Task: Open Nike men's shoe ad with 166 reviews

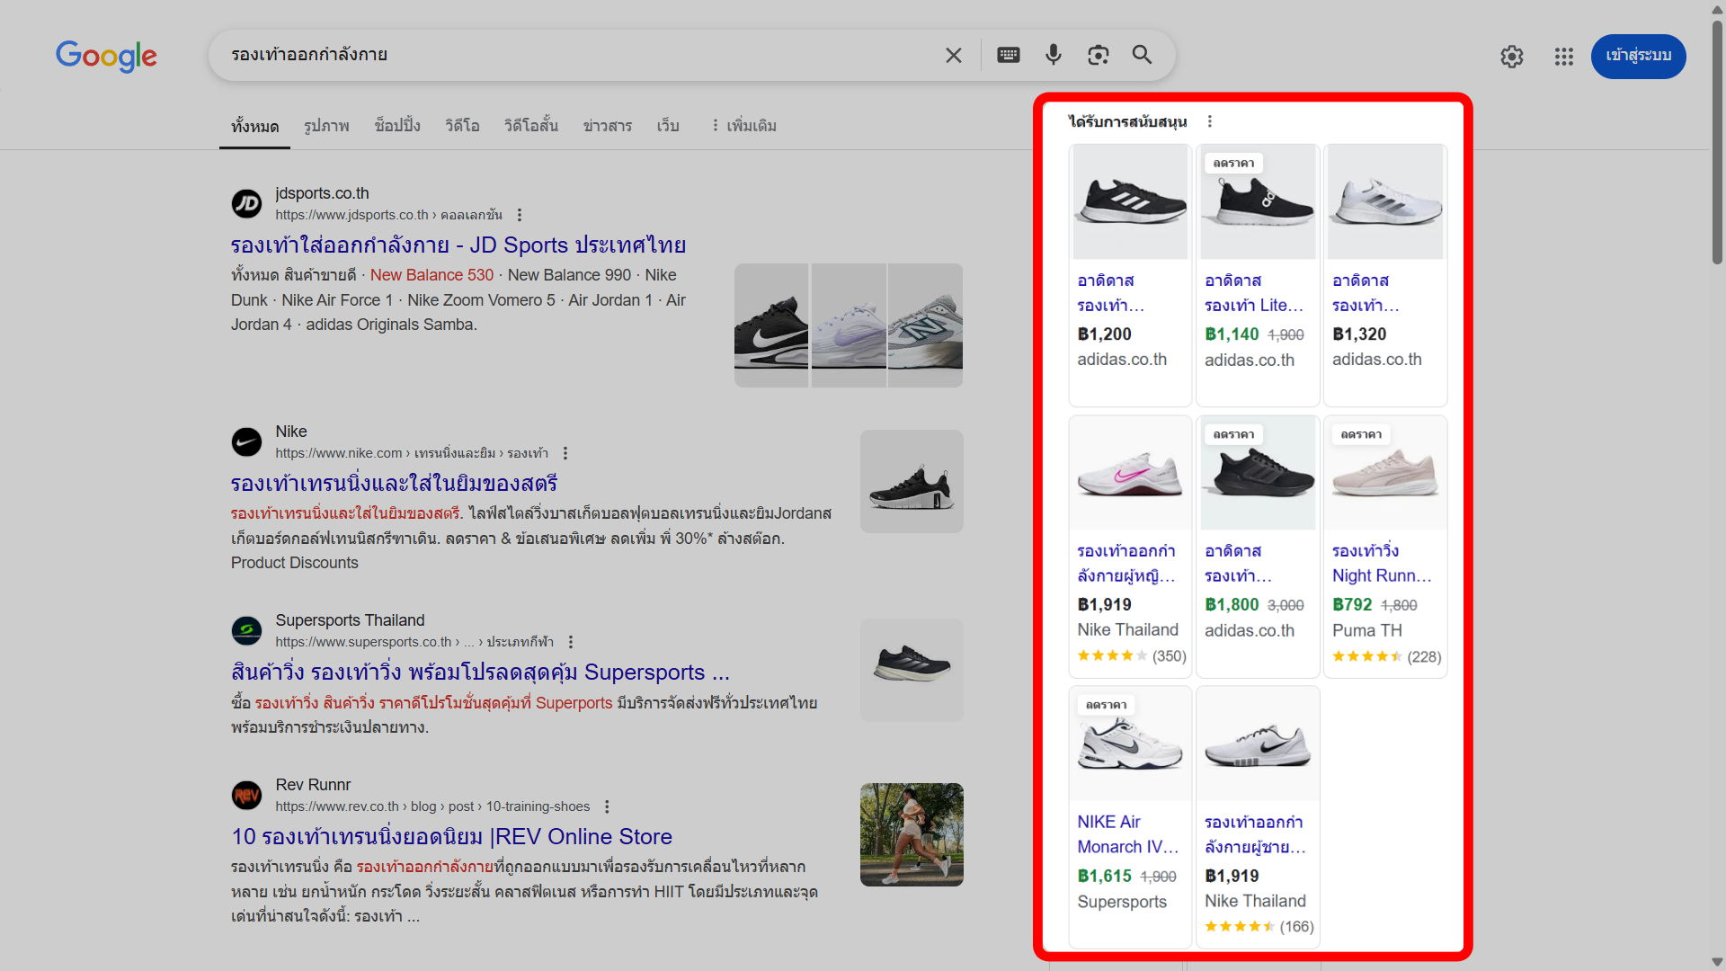Action: click(1258, 817)
